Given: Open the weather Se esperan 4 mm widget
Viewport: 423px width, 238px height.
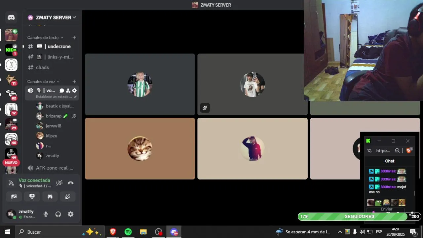Looking at the screenshot, I should (x=303, y=232).
